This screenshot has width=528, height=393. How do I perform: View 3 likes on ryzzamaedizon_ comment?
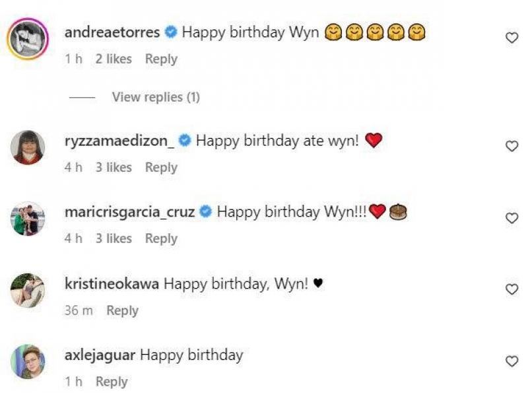click(x=114, y=168)
